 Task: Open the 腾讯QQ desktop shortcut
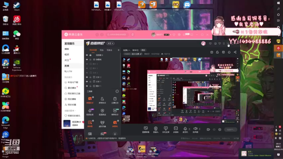coord(17,49)
